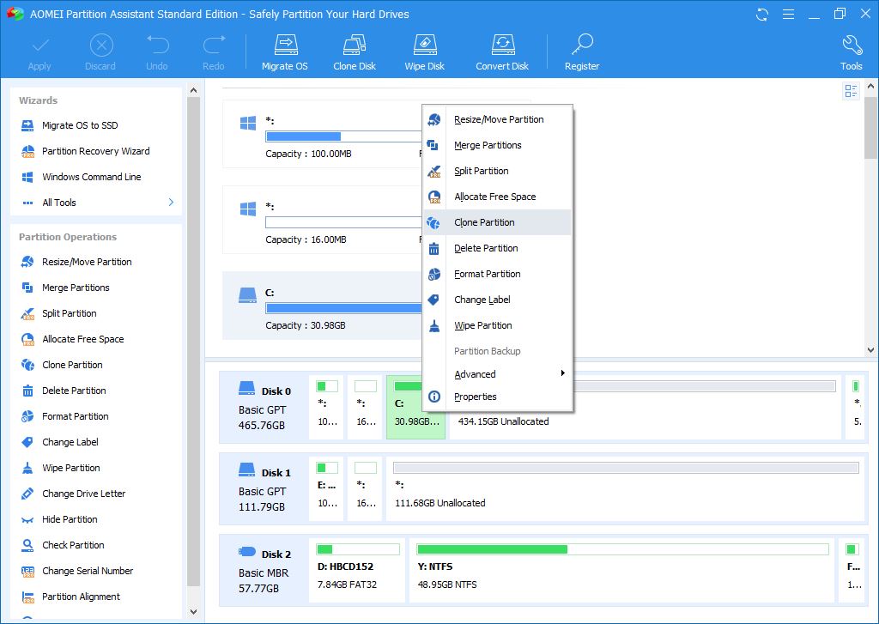
Task: Expand the All Tools chevron
Action: pos(171,203)
